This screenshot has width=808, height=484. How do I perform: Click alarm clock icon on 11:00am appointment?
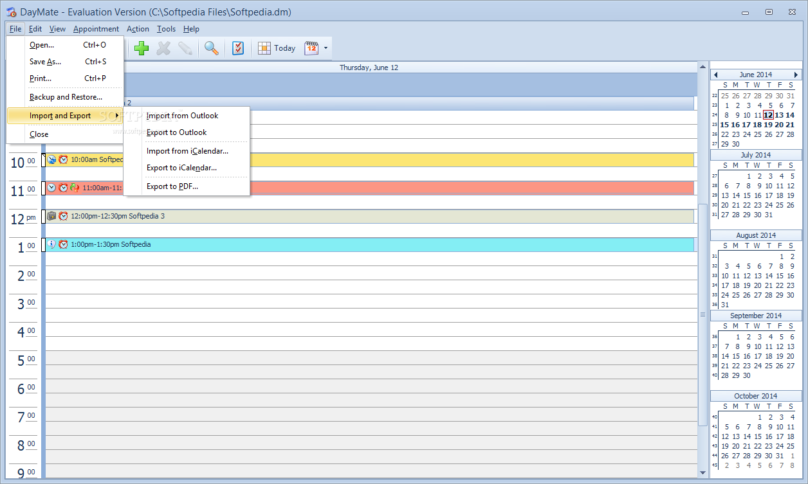coord(63,188)
